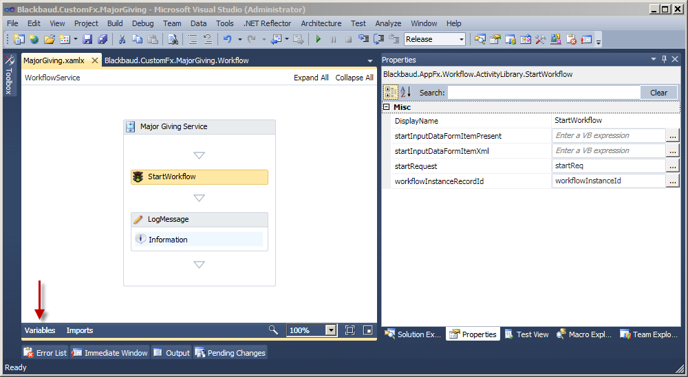The height and width of the screenshot is (377, 688).
Task: Click the Clear search button
Action: 658,93
